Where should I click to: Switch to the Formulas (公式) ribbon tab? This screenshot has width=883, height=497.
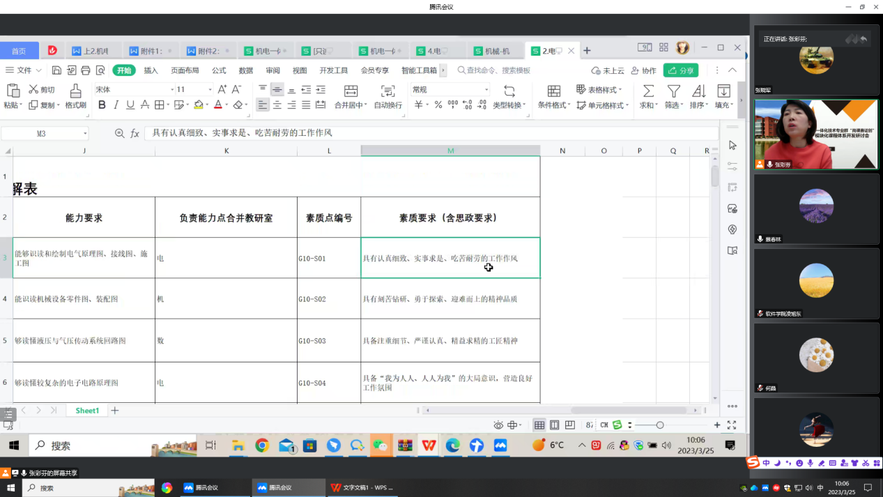pos(219,70)
